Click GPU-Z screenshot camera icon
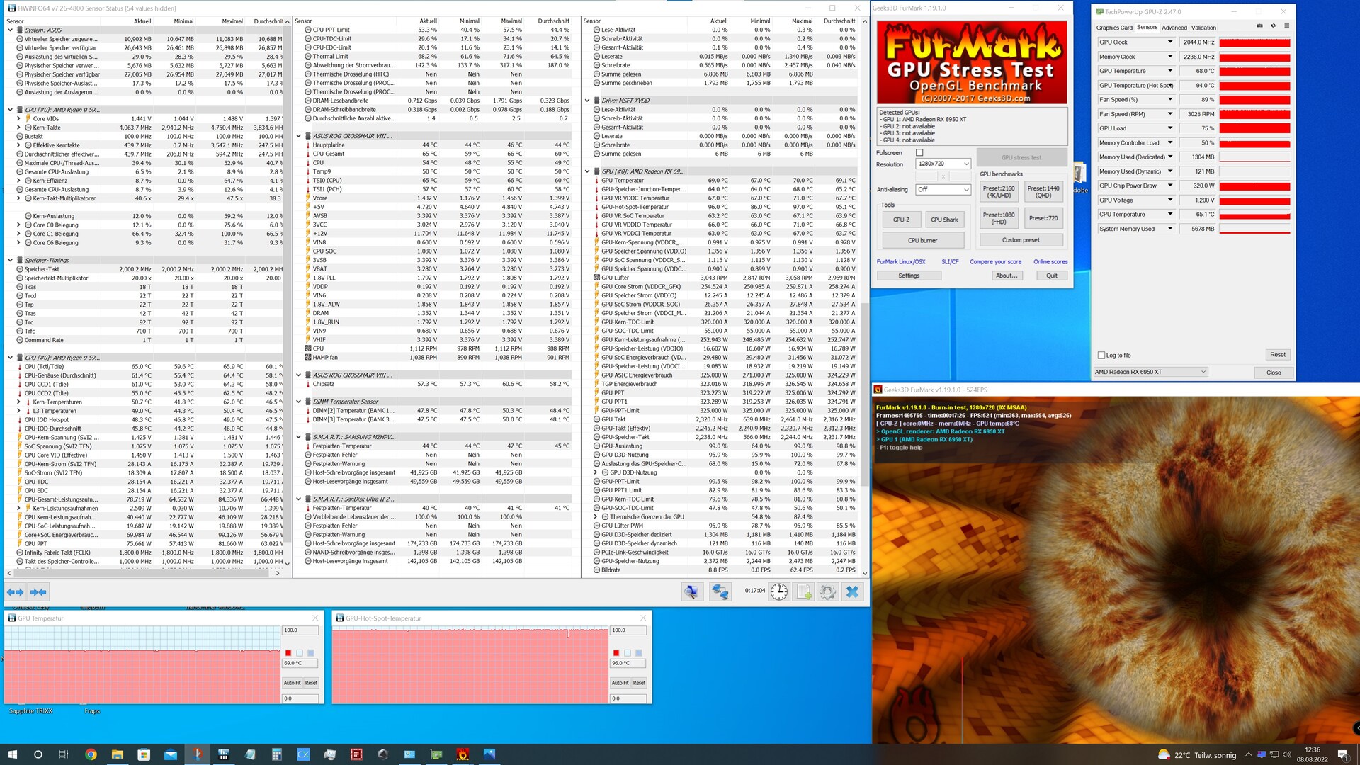 point(1259,26)
